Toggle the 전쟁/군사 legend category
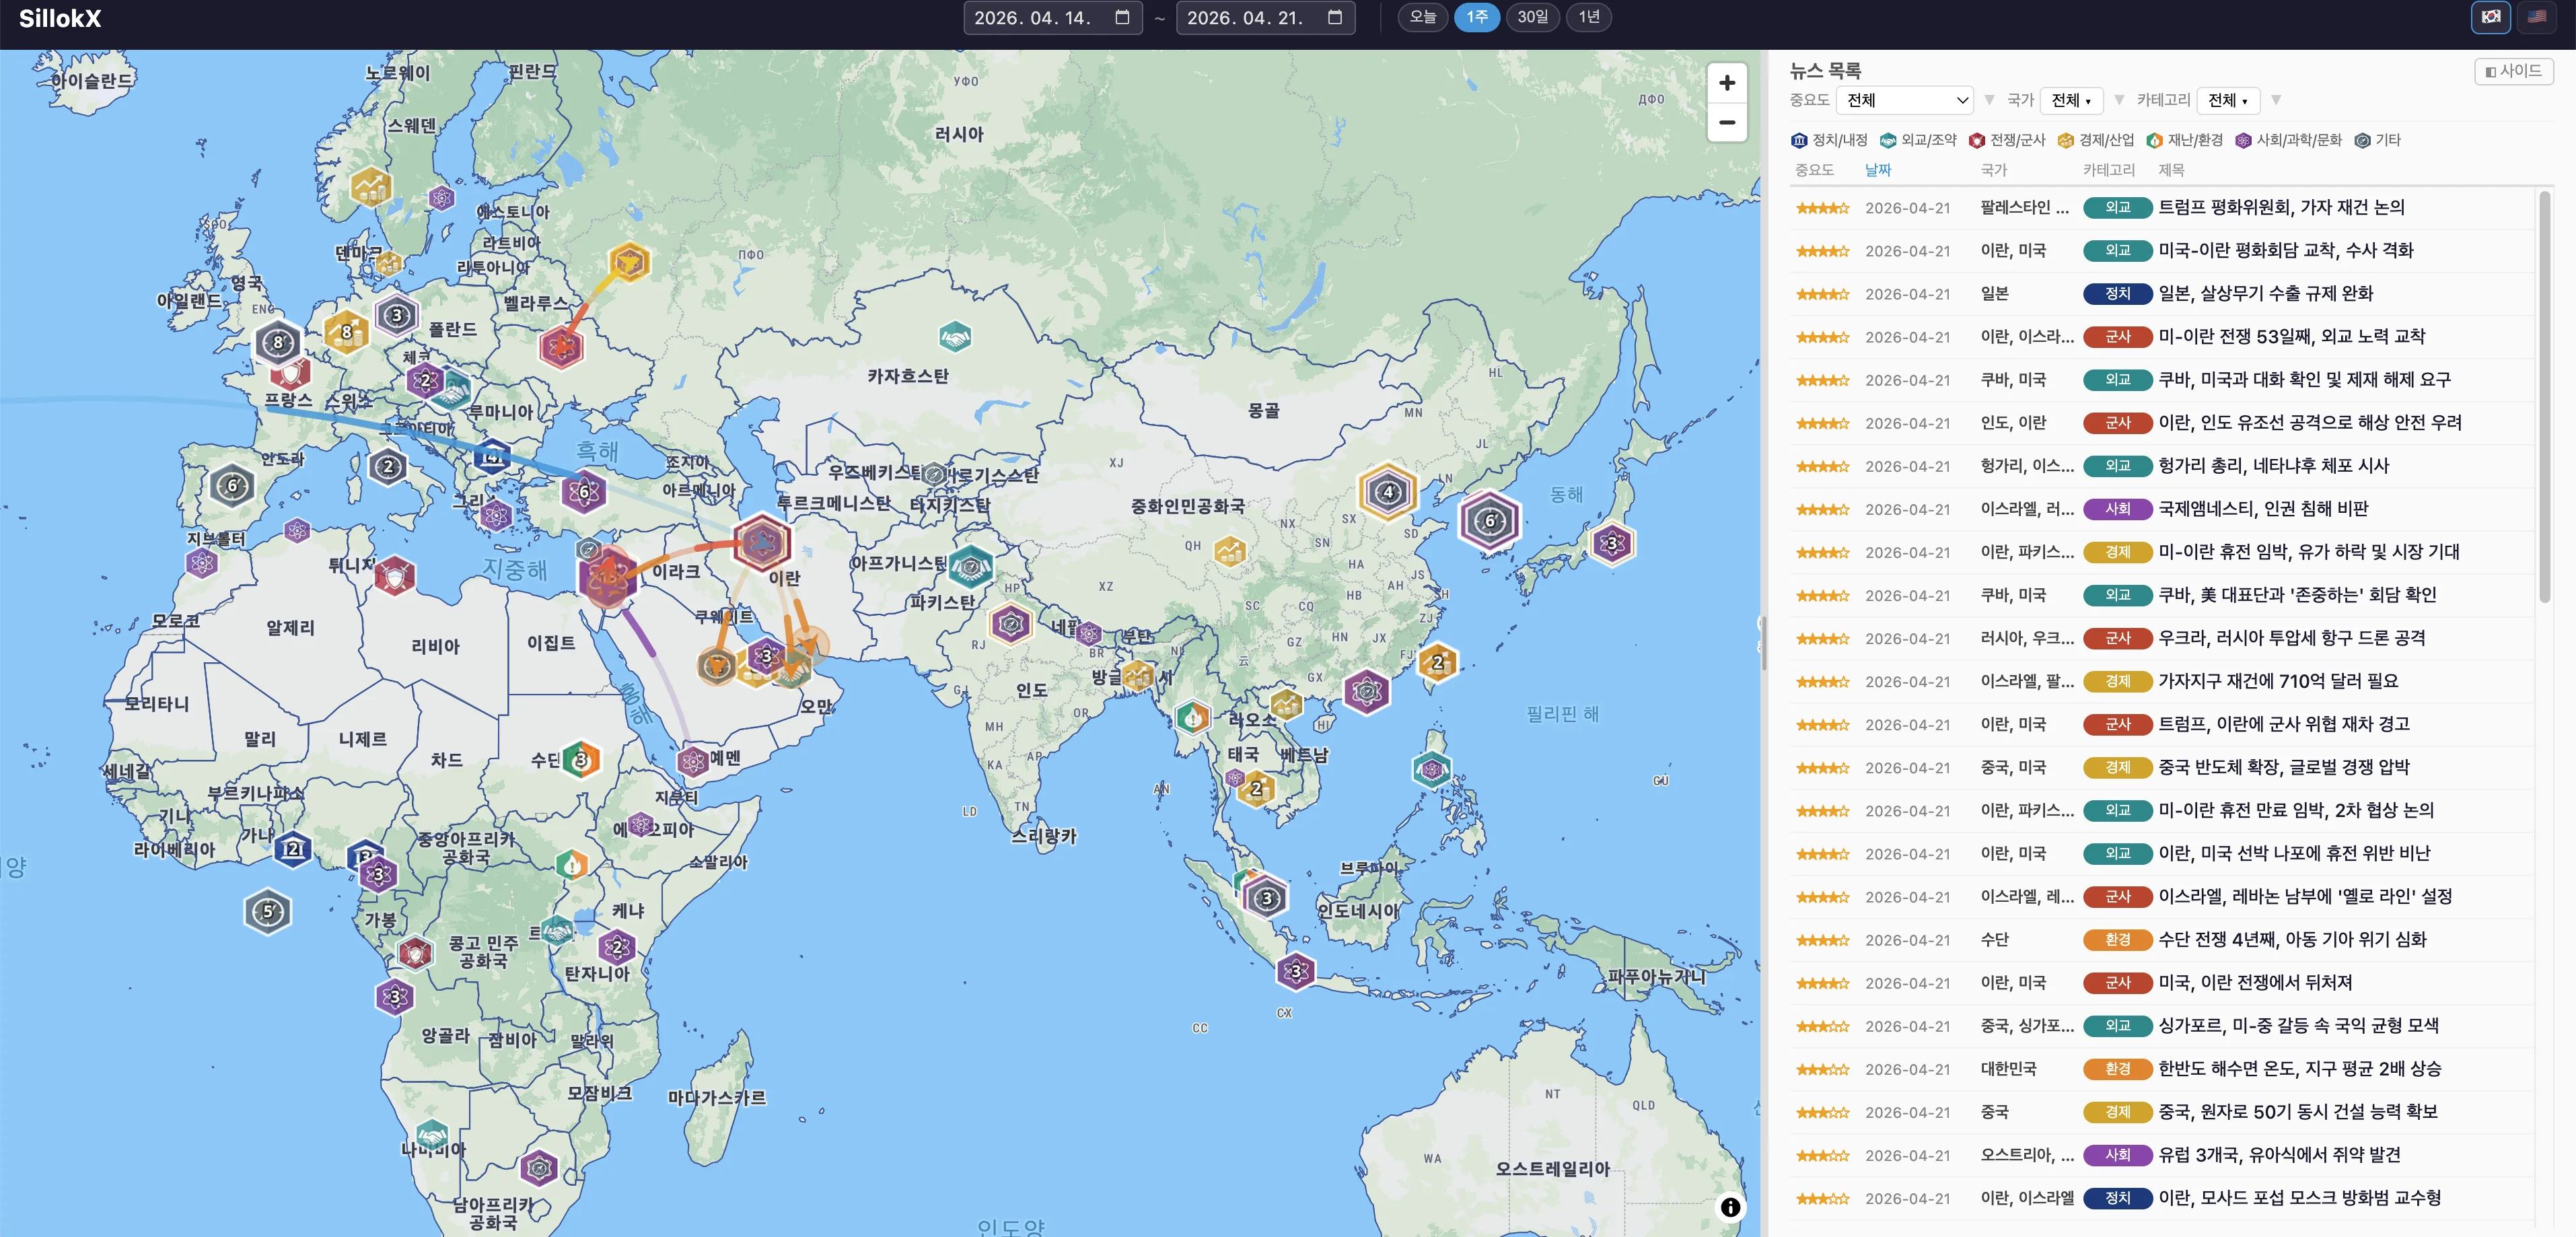 pos(2007,140)
